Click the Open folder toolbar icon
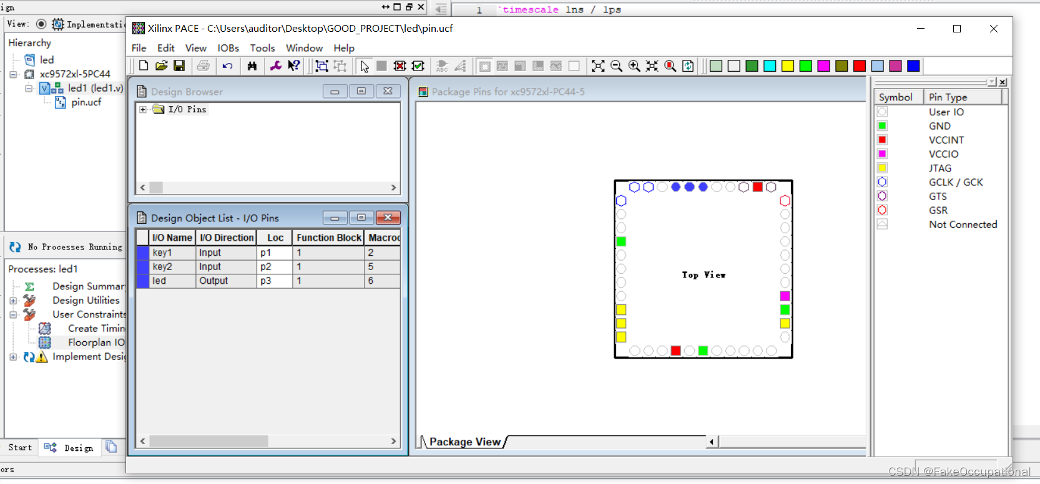1040x484 pixels. click(x=162, y=65)
